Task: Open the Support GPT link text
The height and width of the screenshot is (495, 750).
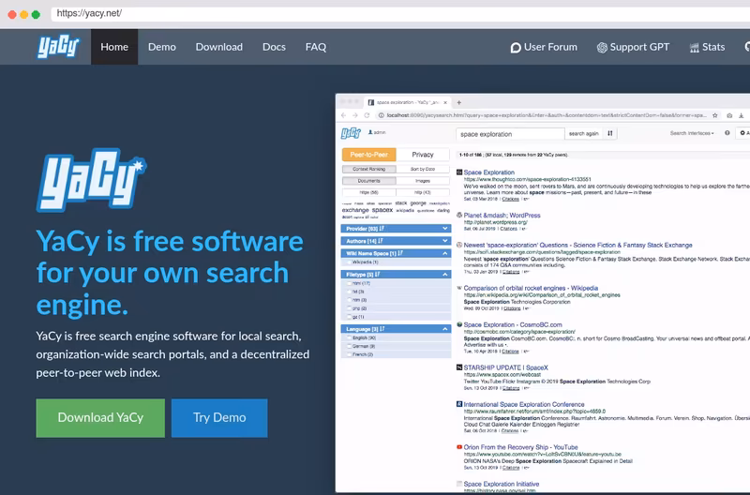Action: 639,47
